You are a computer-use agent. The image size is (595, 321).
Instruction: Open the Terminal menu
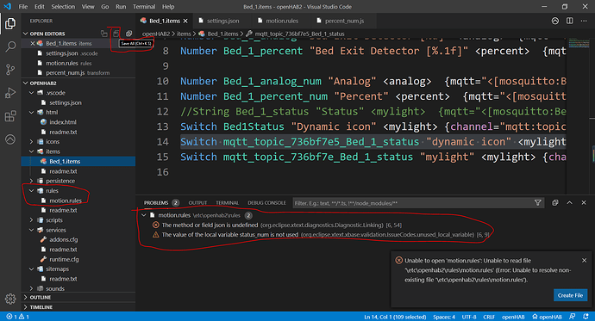point(144,6)
